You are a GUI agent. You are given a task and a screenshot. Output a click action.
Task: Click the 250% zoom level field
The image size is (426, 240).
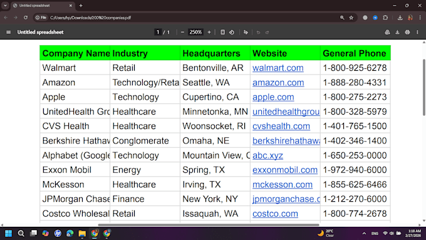pos(195,32)
